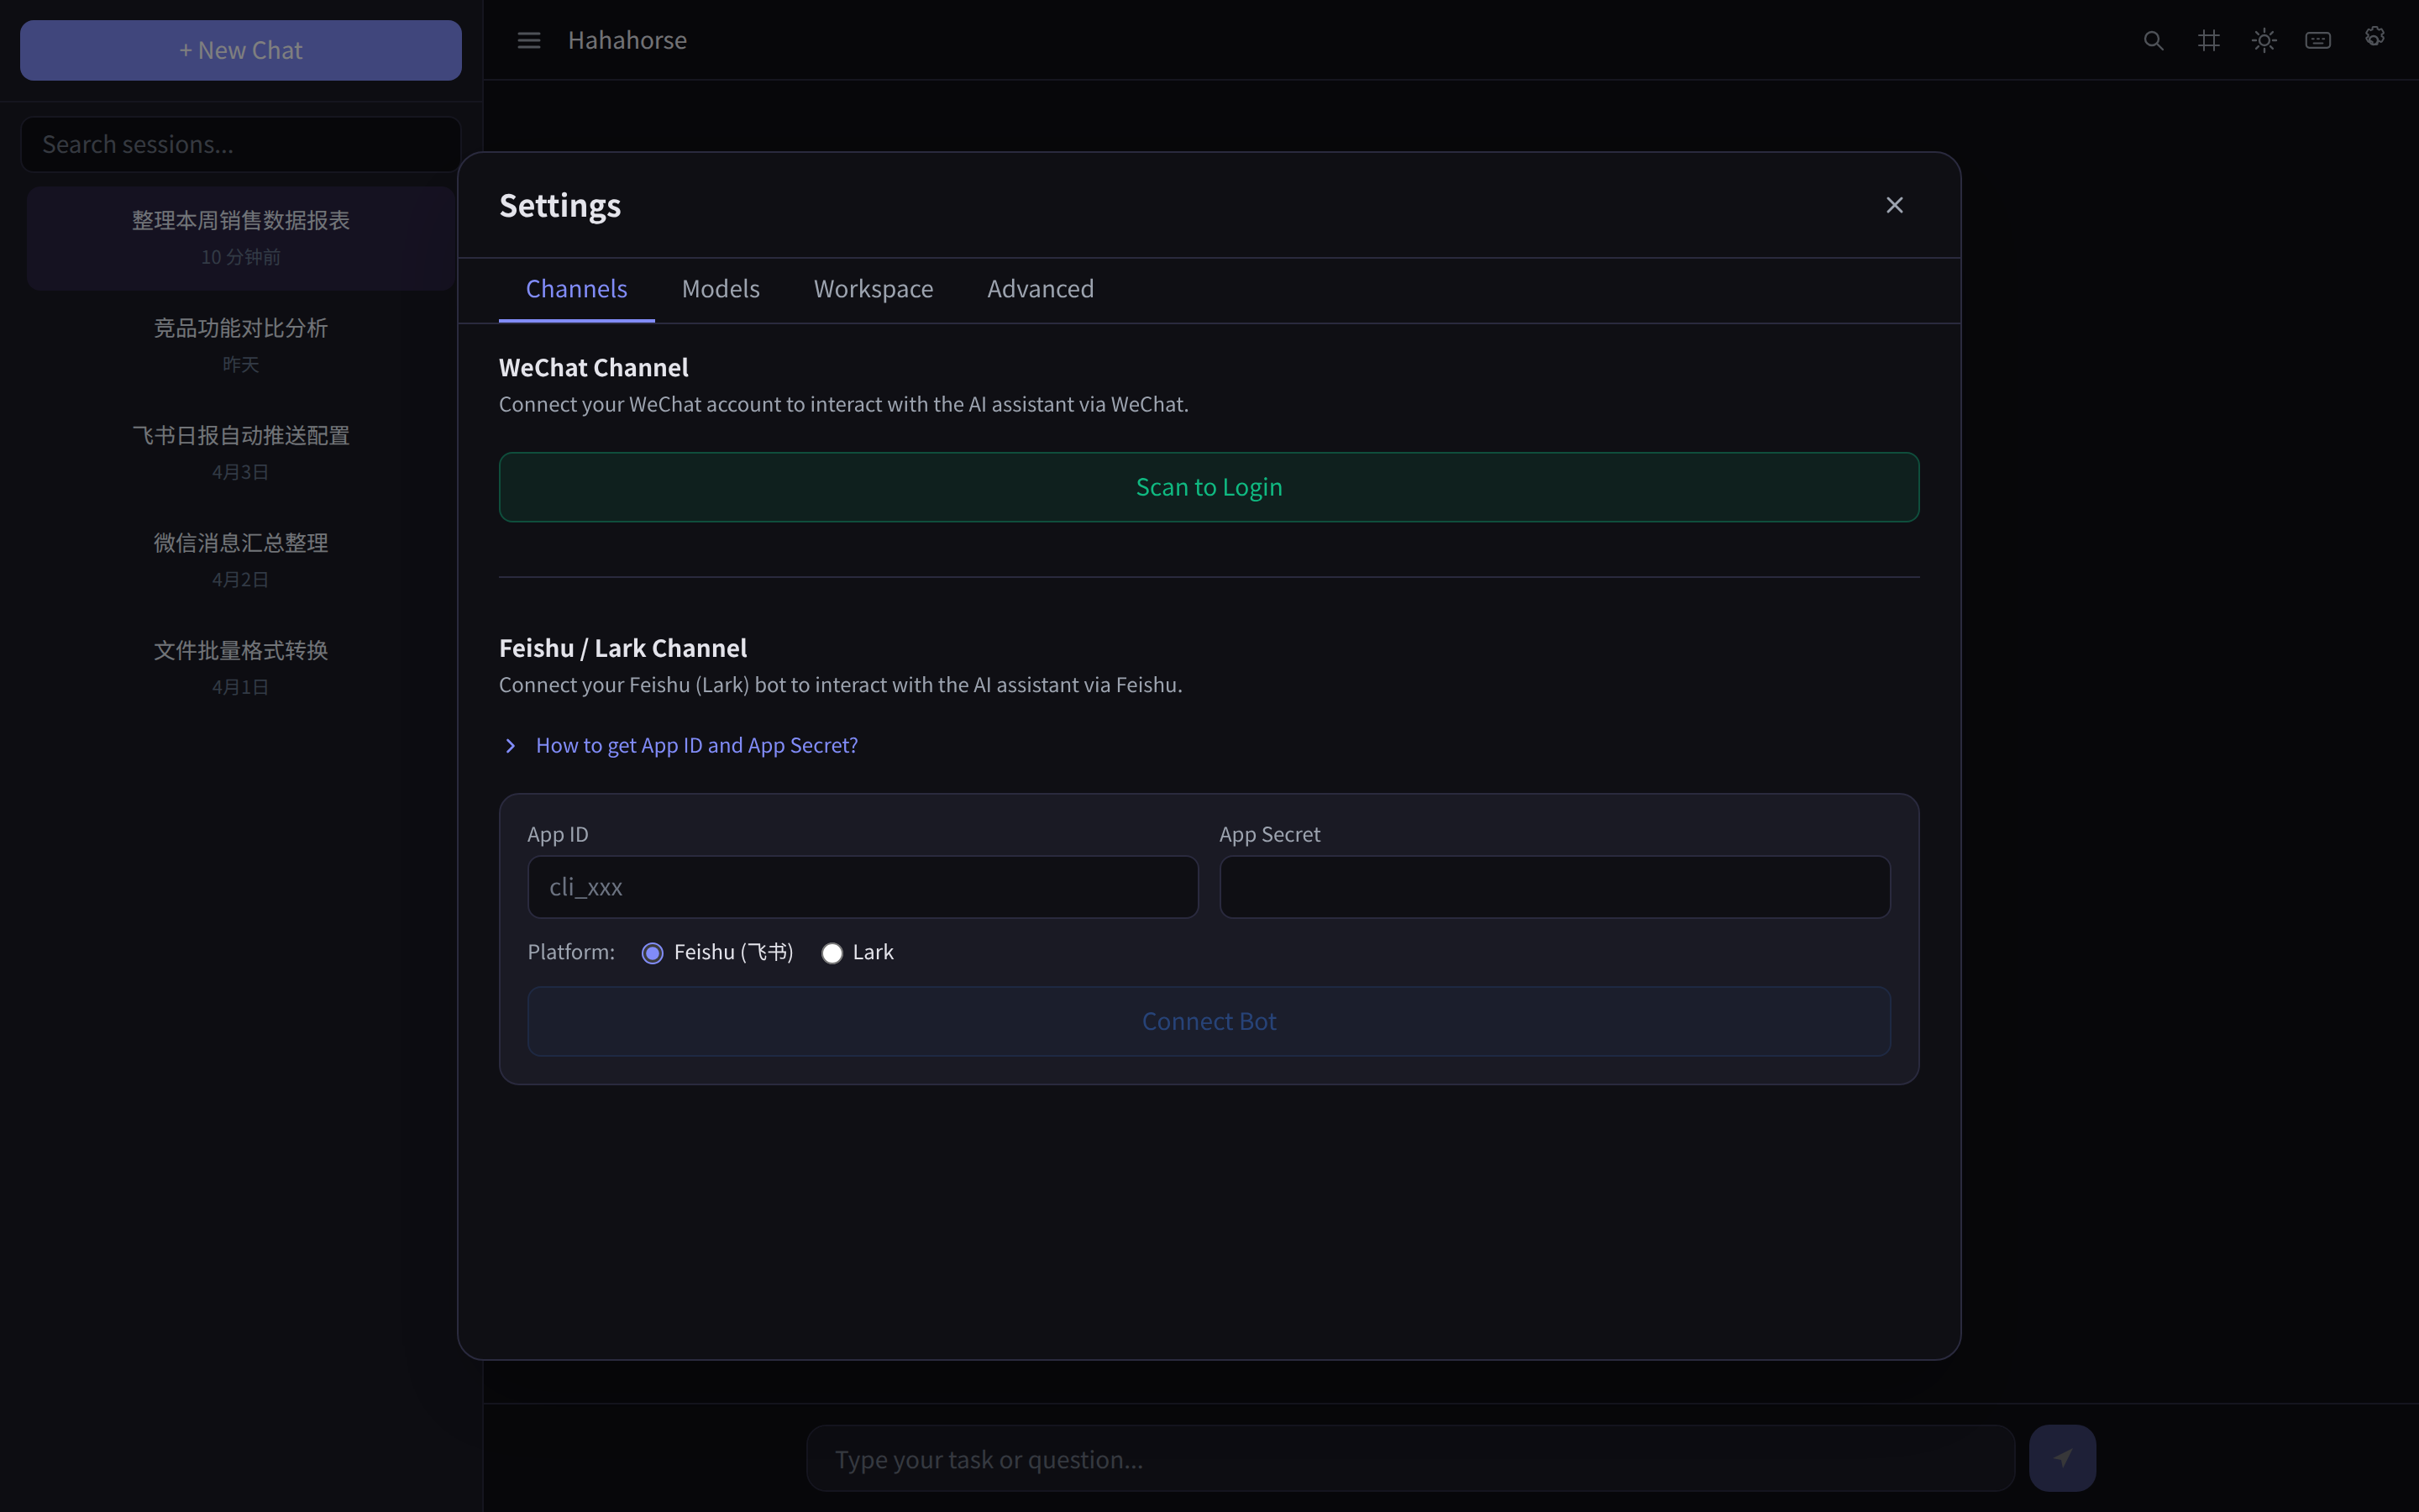Expand "How to get App ID and App Secret?"
Image resolution: width=2419 pixels, height=1512 pixels.
695,746
